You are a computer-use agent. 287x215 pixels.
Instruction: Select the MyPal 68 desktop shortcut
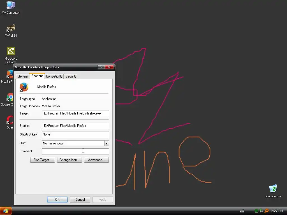pyautogui.click(x=11, y=31)
